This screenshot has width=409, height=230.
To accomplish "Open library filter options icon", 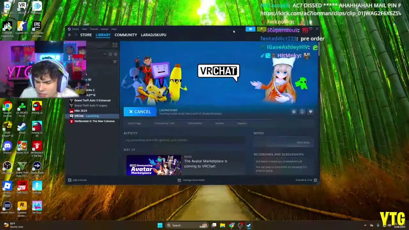I will tap(115, 62).
